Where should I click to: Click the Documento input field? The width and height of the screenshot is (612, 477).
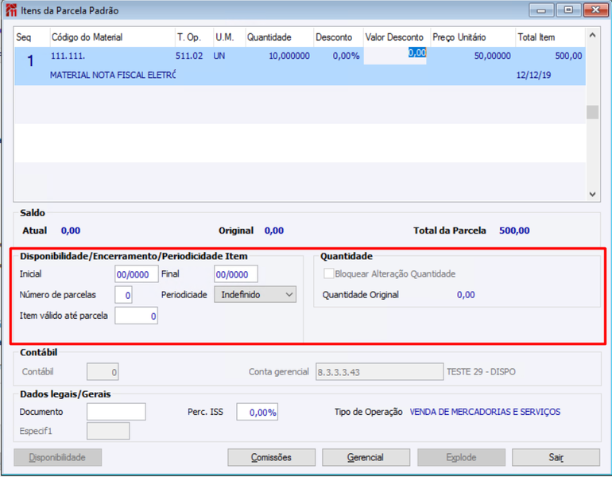click(116, 412)
